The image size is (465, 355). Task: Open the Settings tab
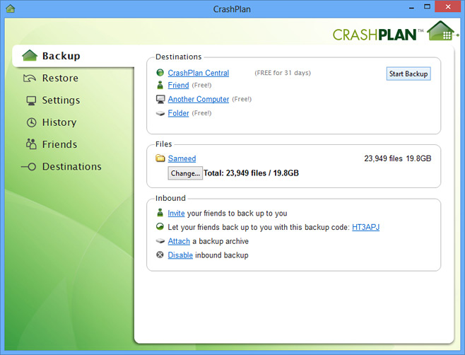61,100
